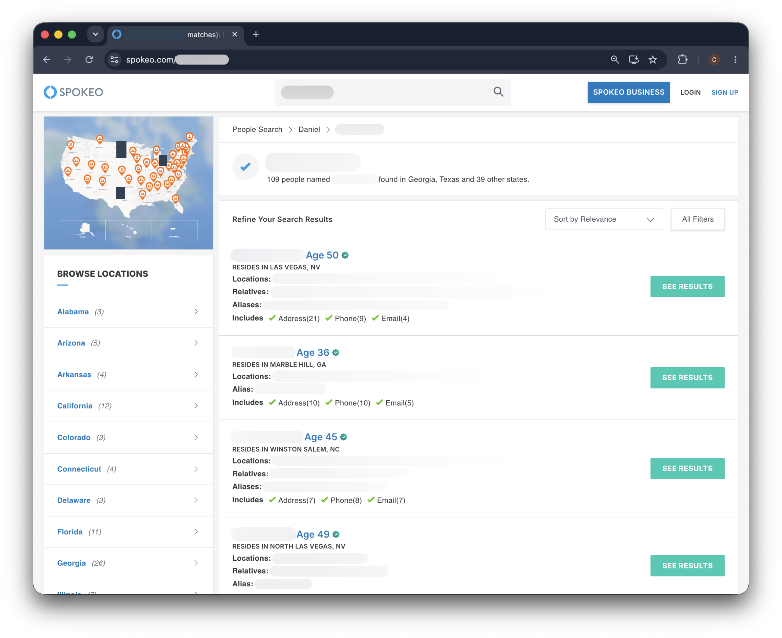782x638 pixels.
Task: Select the Arkansas location link
Action: pyautogui.click(x=74, y=374)
